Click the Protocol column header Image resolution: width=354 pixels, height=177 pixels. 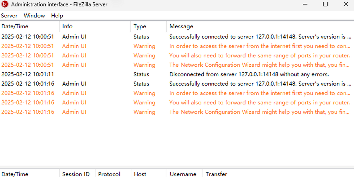(x=109, y=174)
